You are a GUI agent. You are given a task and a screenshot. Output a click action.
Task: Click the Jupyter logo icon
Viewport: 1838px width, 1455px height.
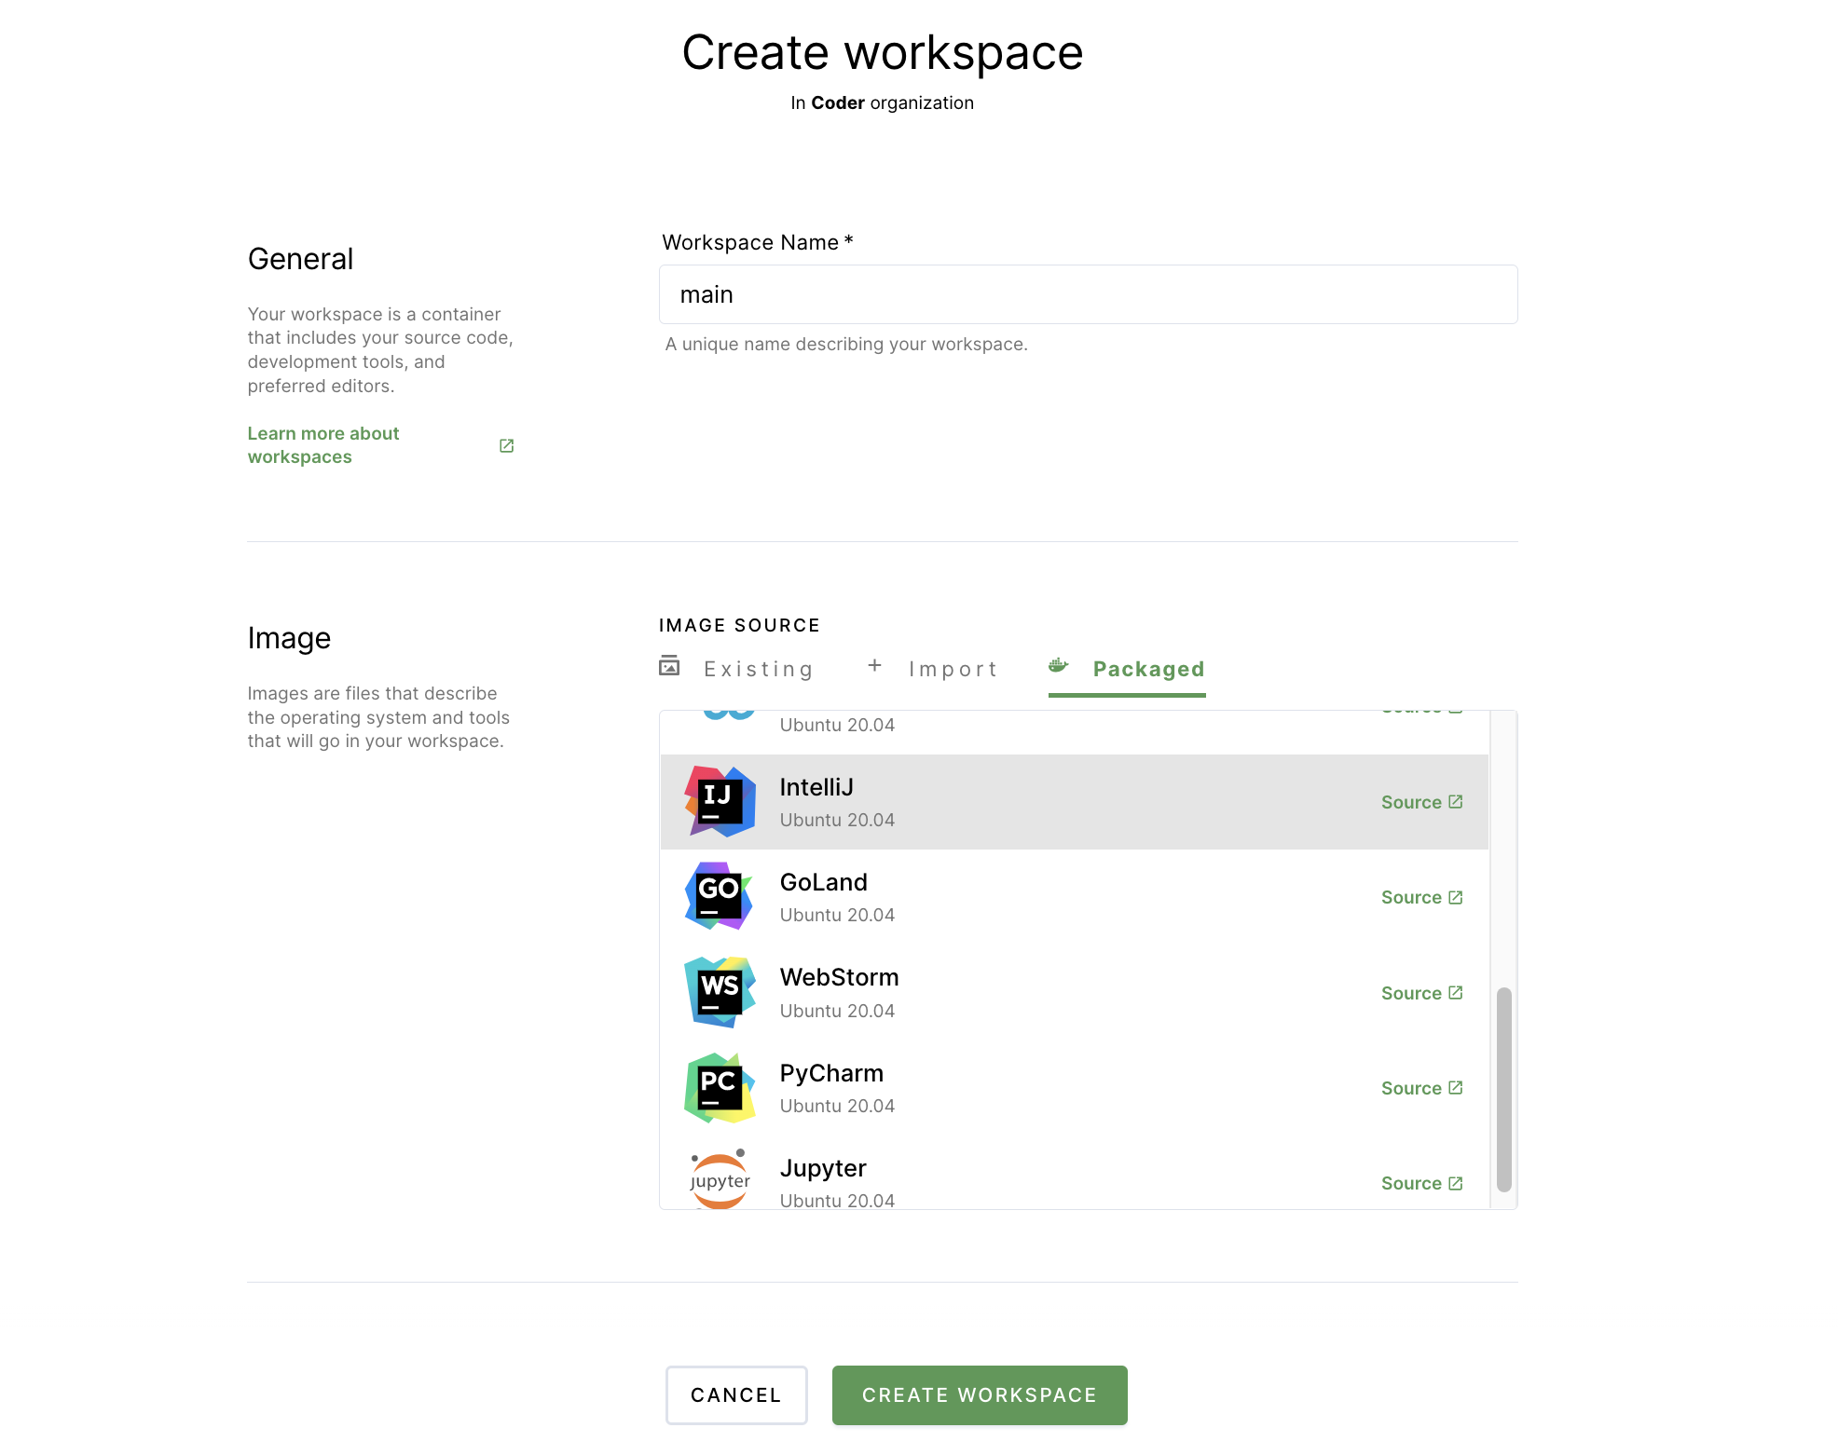click(x=720, y=1179)
